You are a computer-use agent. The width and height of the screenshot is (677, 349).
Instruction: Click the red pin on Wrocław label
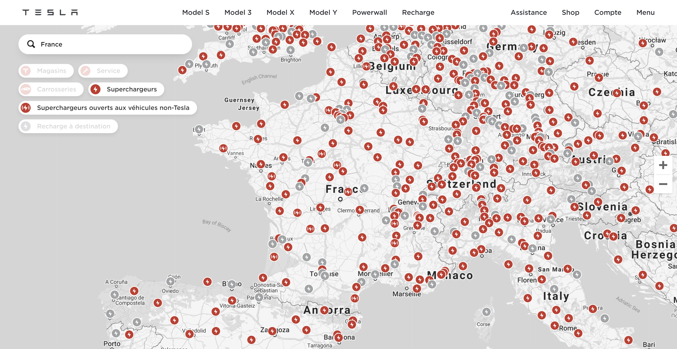tap(643, 43)
